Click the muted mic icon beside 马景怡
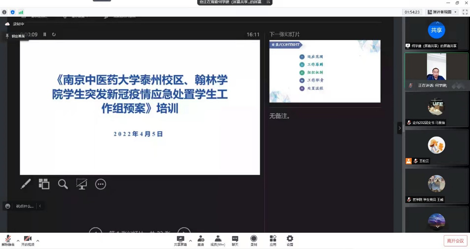 [x=409, y=122]
